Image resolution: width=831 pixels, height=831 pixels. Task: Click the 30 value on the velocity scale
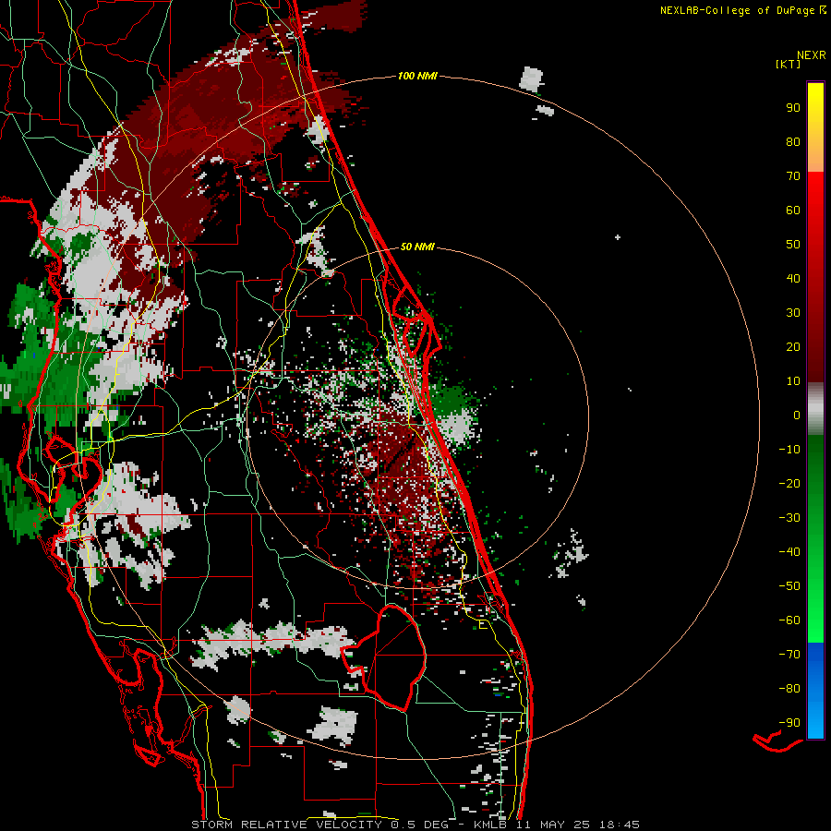[793, 313]
